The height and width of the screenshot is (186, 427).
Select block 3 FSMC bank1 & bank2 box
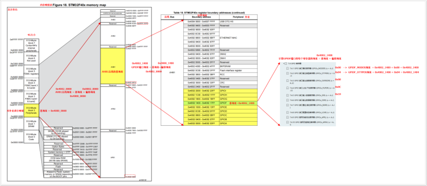point(31,97)
